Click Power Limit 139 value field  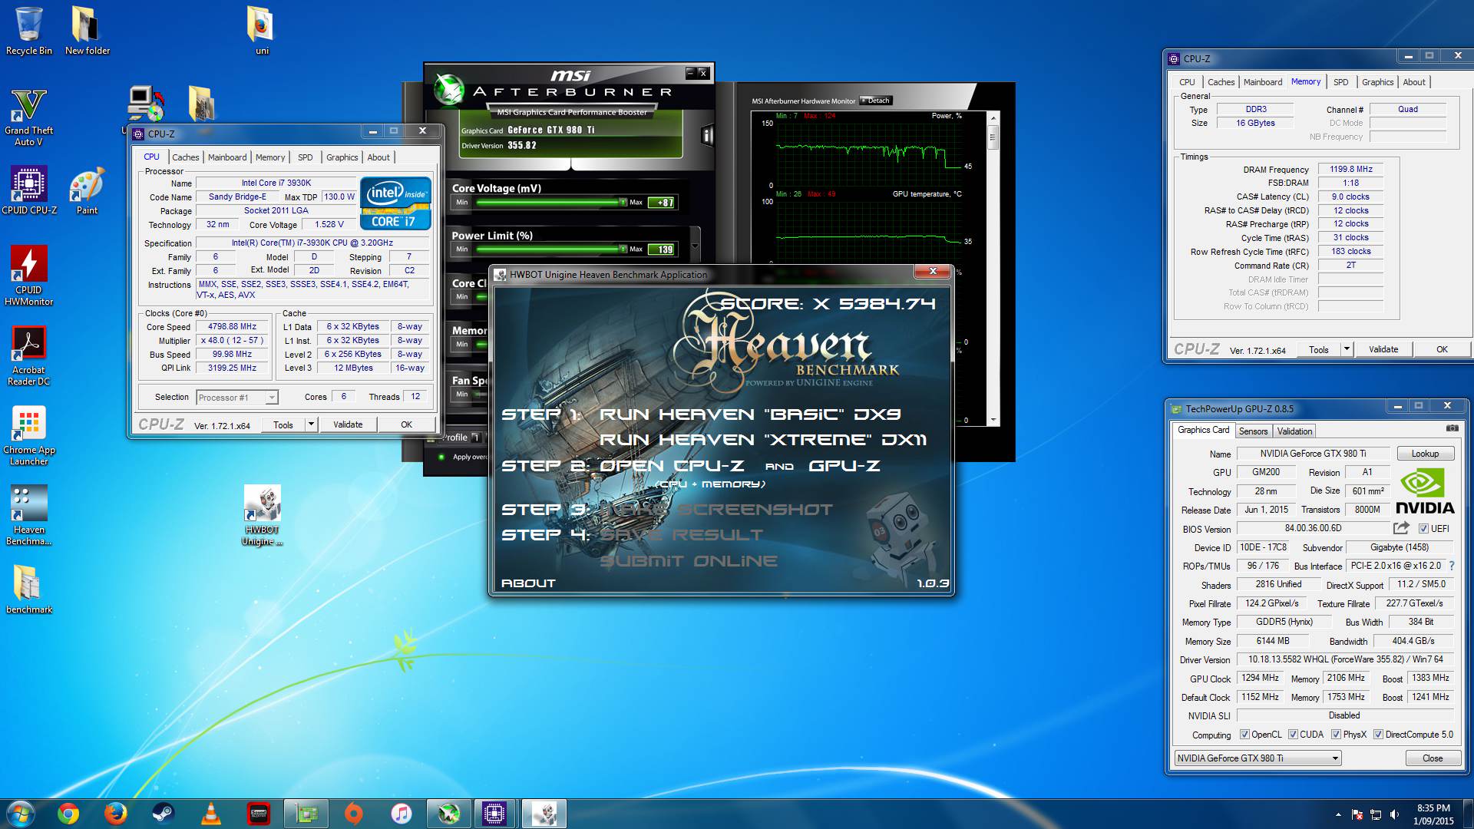pos(662,249)
